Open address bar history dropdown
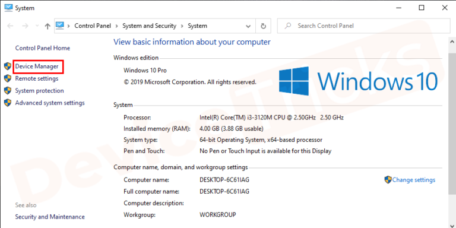 pos(248,26)
